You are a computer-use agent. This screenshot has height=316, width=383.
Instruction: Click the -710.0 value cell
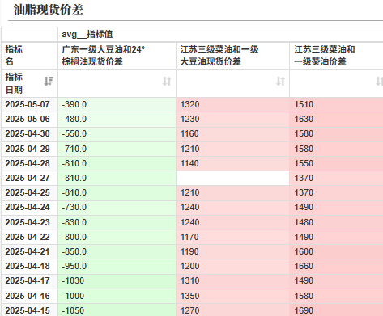(117, 149)
